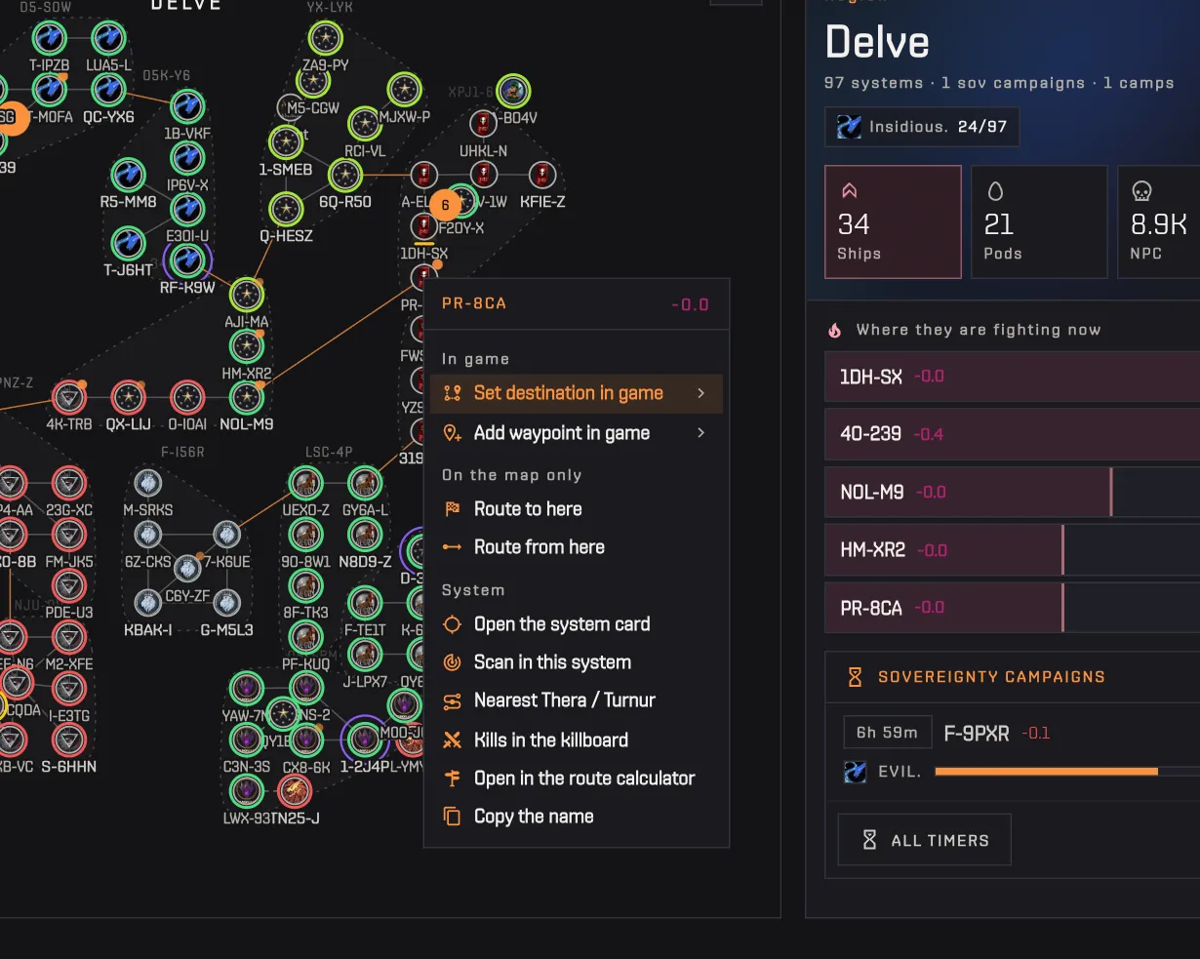Click the flag icon for Route to here

point(452,509)
